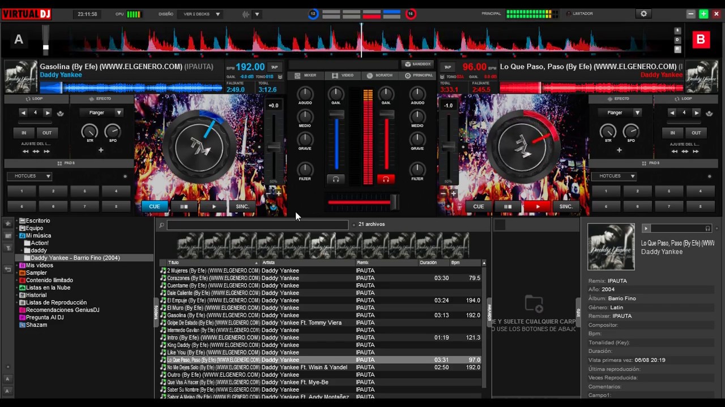Switch to the PRINCIPAL tab
This screenshot has height=407, width=725.
pyautogui.click(x=419, y=75)
